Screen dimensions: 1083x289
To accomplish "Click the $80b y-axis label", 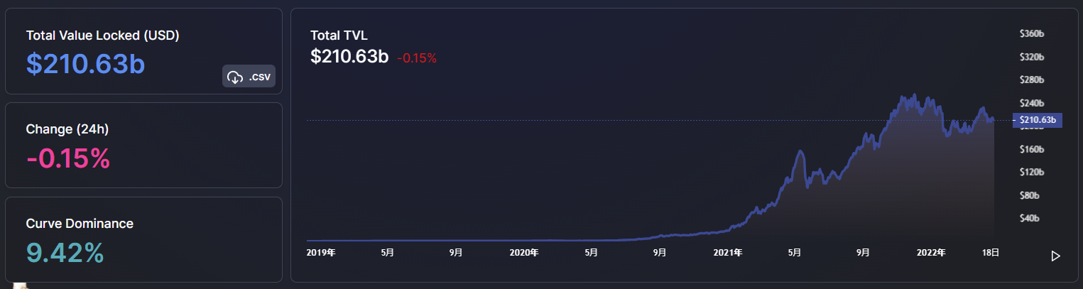I will 1030,195.
